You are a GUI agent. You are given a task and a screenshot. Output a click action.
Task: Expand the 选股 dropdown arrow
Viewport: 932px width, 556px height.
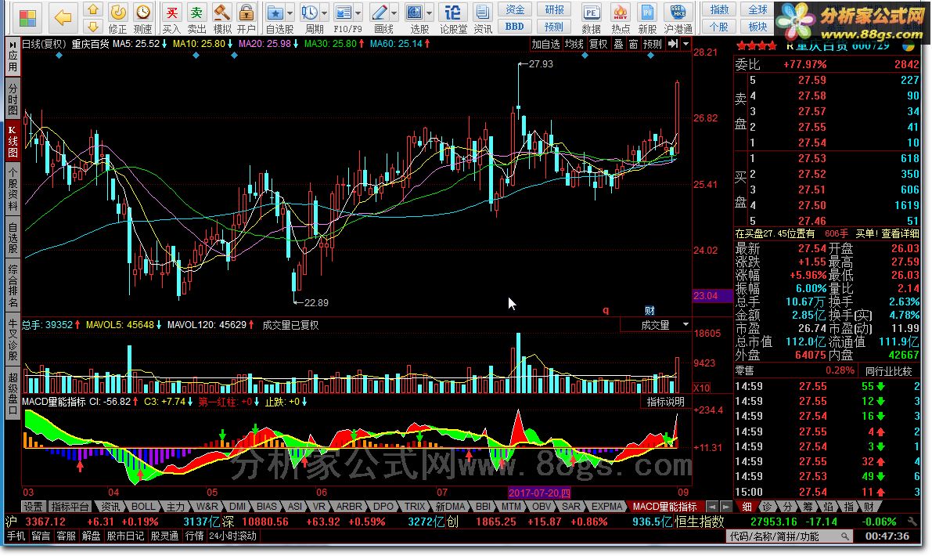[430, 13]
